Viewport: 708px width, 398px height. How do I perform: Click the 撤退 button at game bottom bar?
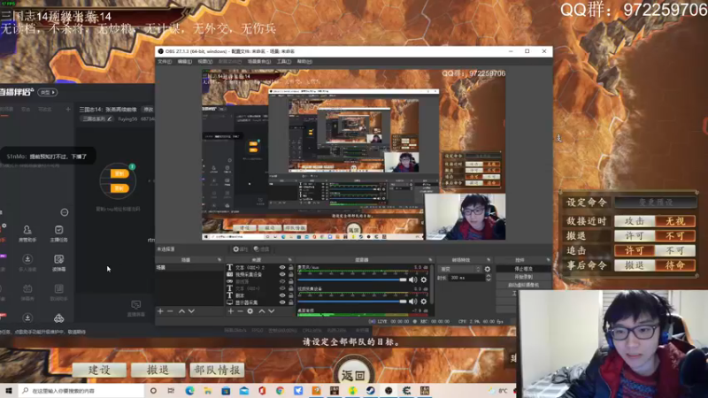(x=158, y=370)
